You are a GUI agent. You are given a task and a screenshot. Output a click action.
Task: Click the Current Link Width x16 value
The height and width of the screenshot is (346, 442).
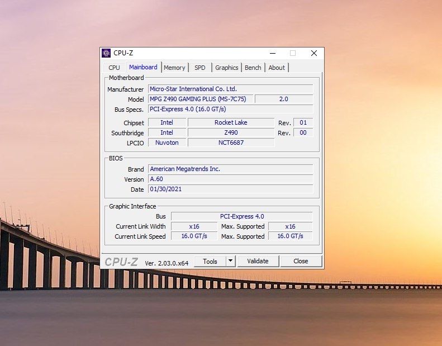(x=194, y=226)
